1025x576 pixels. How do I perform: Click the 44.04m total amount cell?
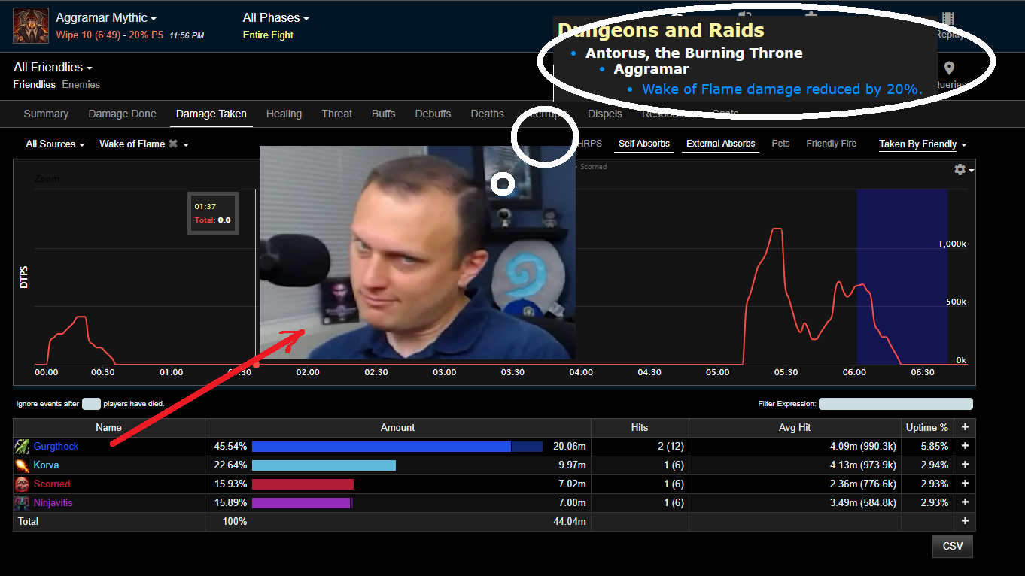point(570,521)
